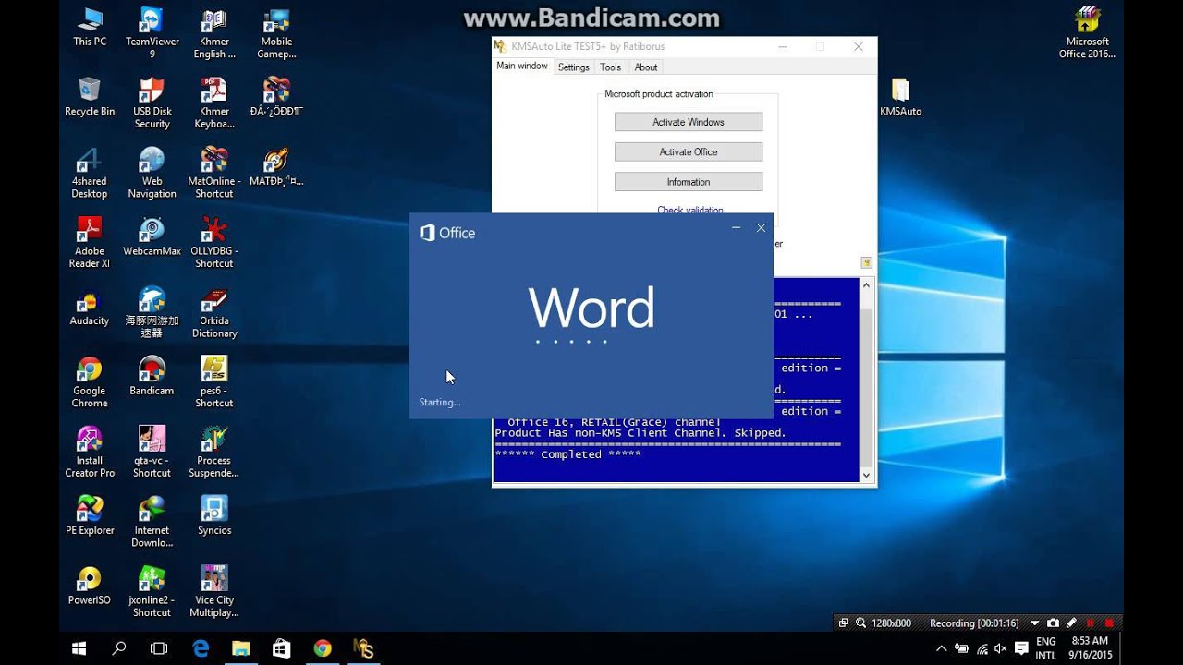This screenshot has width=1183, height=665.
Task: Show hidden system tray icons
Action: (x=942, y=648)
